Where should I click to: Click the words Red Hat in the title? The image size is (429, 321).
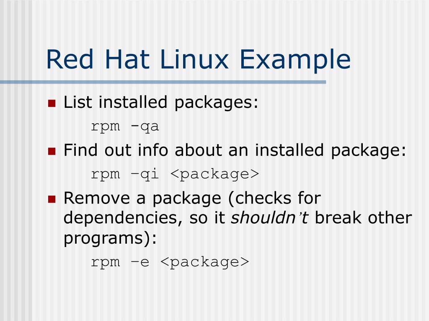coord(98,59)
